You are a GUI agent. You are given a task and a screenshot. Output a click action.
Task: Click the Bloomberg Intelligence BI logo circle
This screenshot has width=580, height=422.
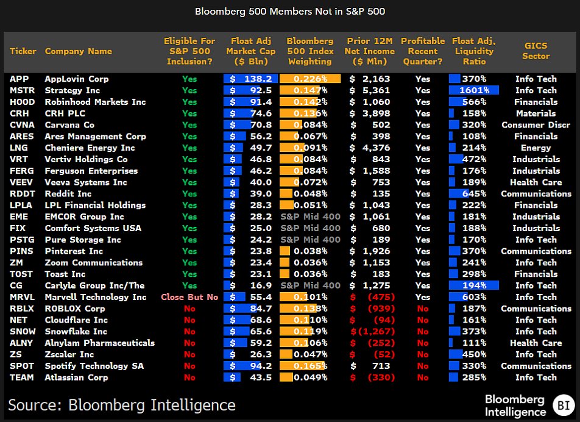tap(564, 405)
